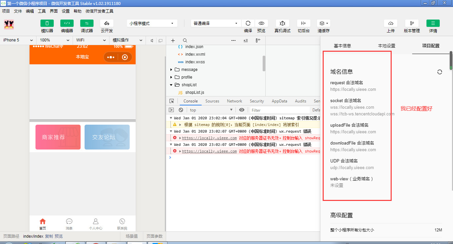453x244 pixels.
Task: Open the 工具 menu
Action: pos(42,11)
